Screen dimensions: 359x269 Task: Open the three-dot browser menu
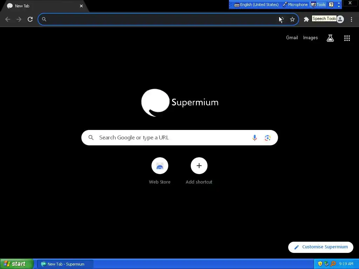pyautogui.click(x=351, y=20)
